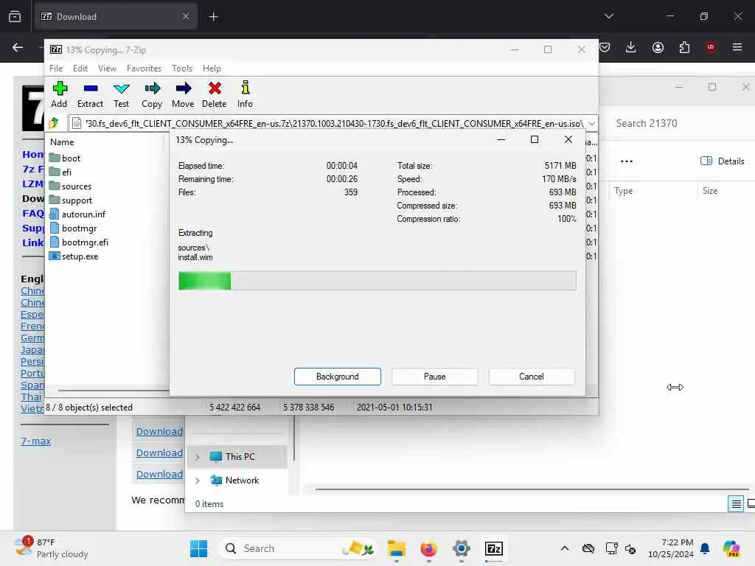Image resolution: width=755 pixels, height=566 pixels.
Task: Click the Move toolbar icon
Action: click(183, 94)
